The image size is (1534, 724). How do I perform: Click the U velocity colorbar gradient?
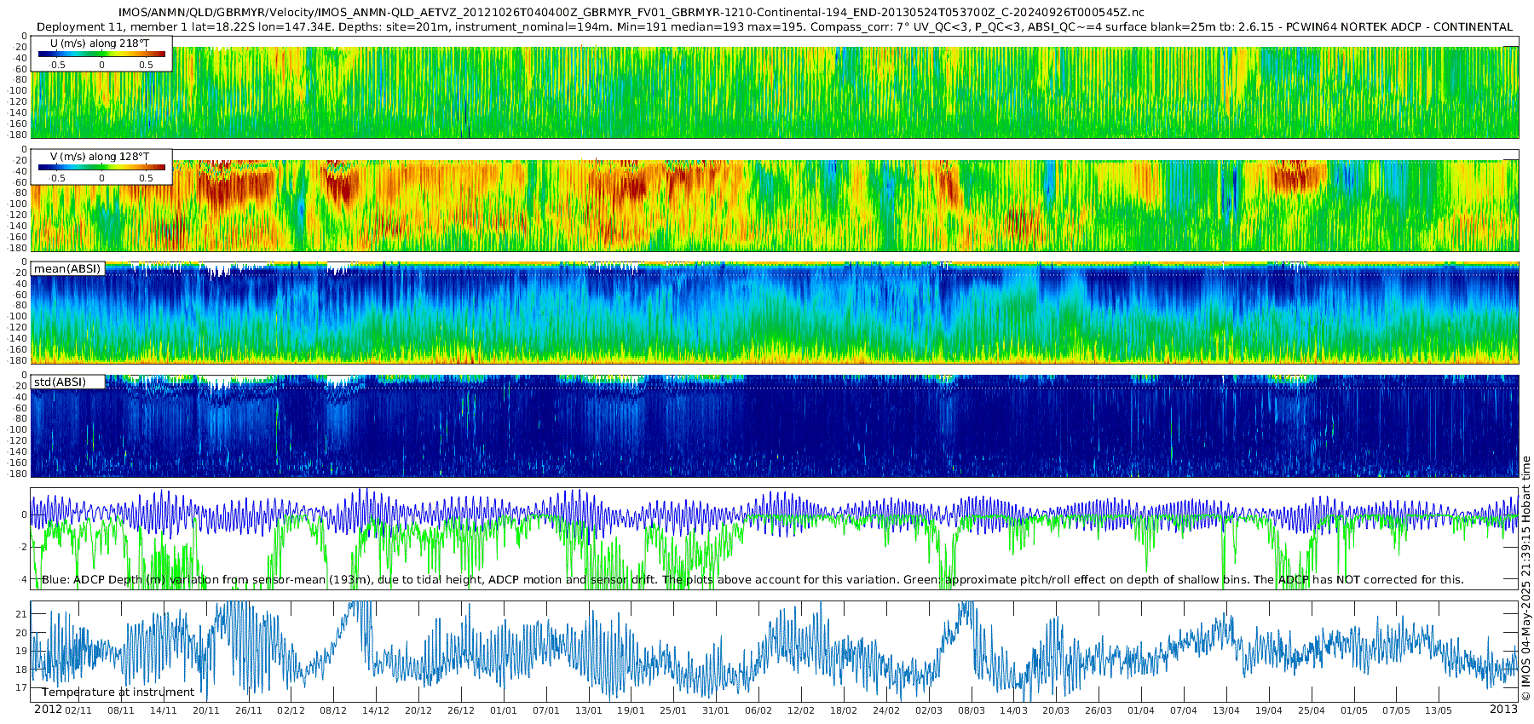(101, 55)
